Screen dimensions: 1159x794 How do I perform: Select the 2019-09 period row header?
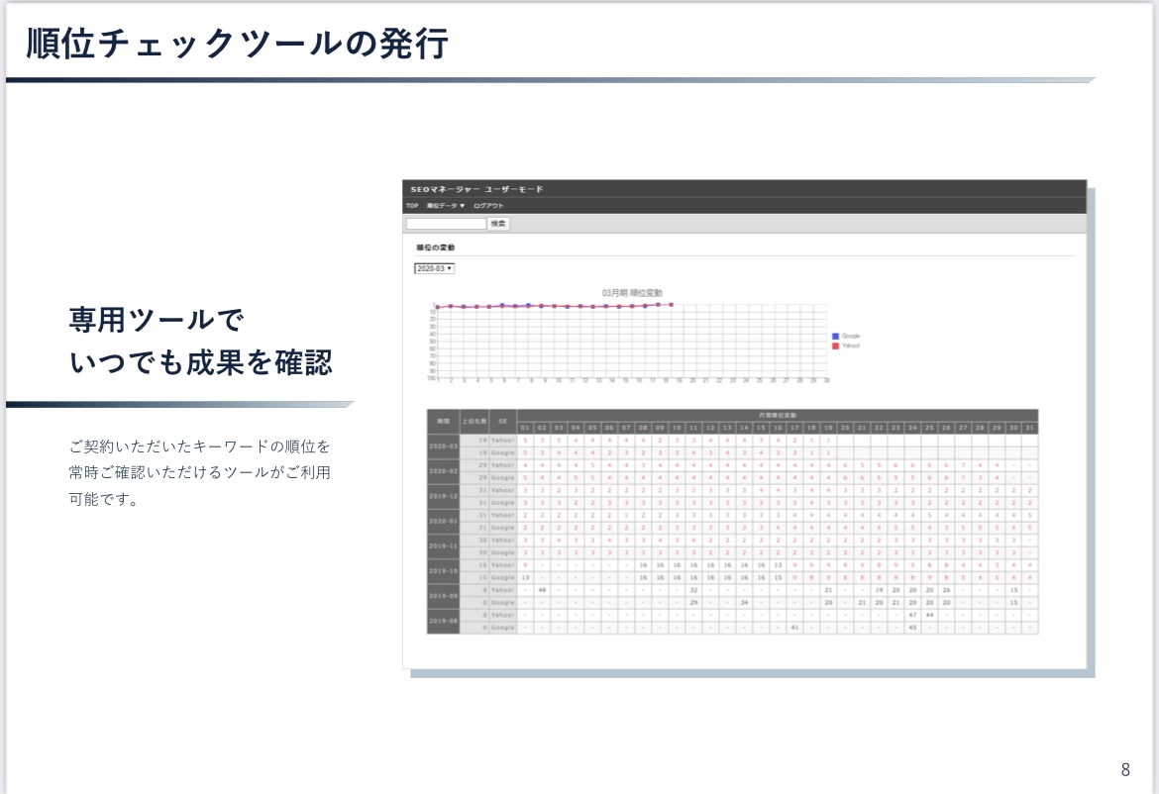coord(443,596)
